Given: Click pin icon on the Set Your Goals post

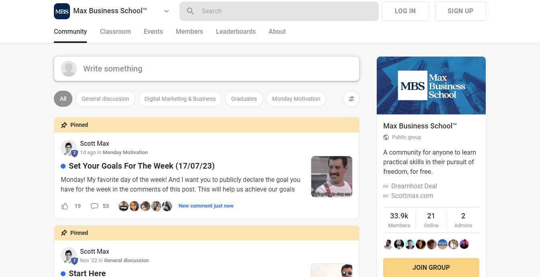Looking at the screenshot, I should (x=64, y=125).
